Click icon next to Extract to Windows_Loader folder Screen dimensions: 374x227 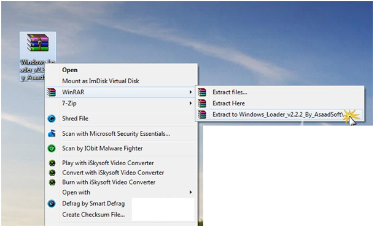pyautogui.click(x=202, y=114)
